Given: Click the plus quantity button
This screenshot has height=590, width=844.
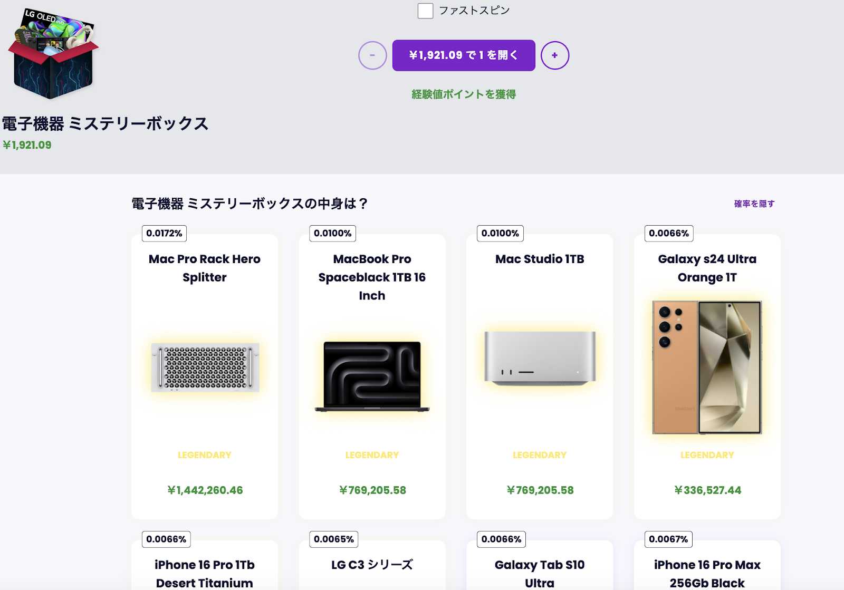Looking at the screenshot, I should click(555, 55).
